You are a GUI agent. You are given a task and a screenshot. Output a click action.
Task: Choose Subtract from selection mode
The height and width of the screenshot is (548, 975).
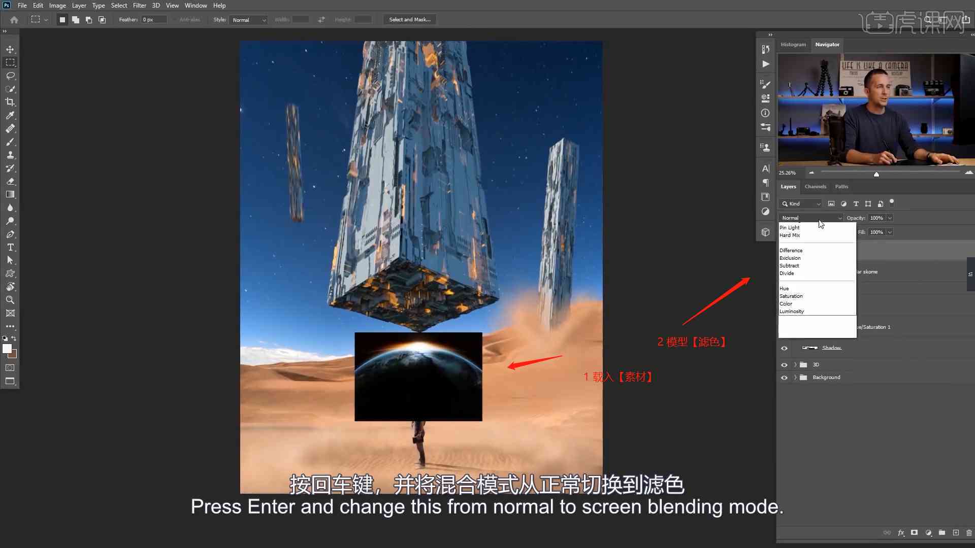pyautogui.click(x=89, y=20)
